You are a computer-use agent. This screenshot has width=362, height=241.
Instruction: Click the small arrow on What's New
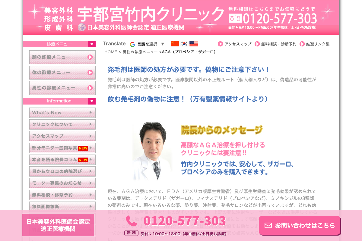click(91, 113)
